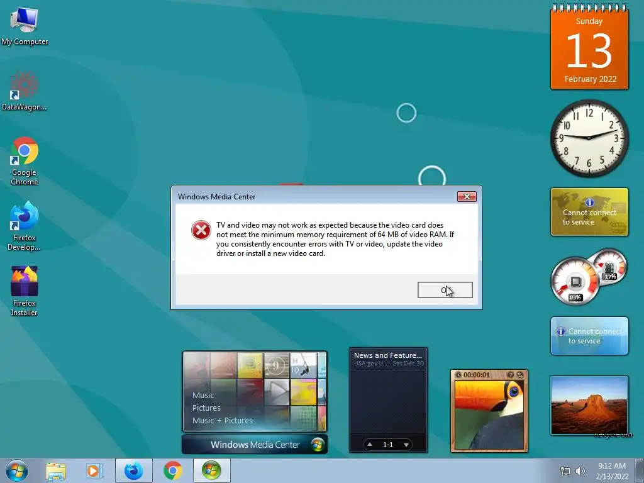
Task: Click the Windows logo on Media Center gadget bar
Action: point(318,445)
